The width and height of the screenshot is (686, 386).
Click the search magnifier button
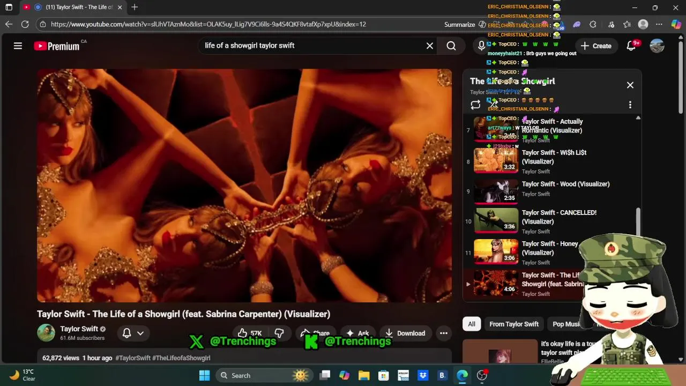(x=451, y=46)
